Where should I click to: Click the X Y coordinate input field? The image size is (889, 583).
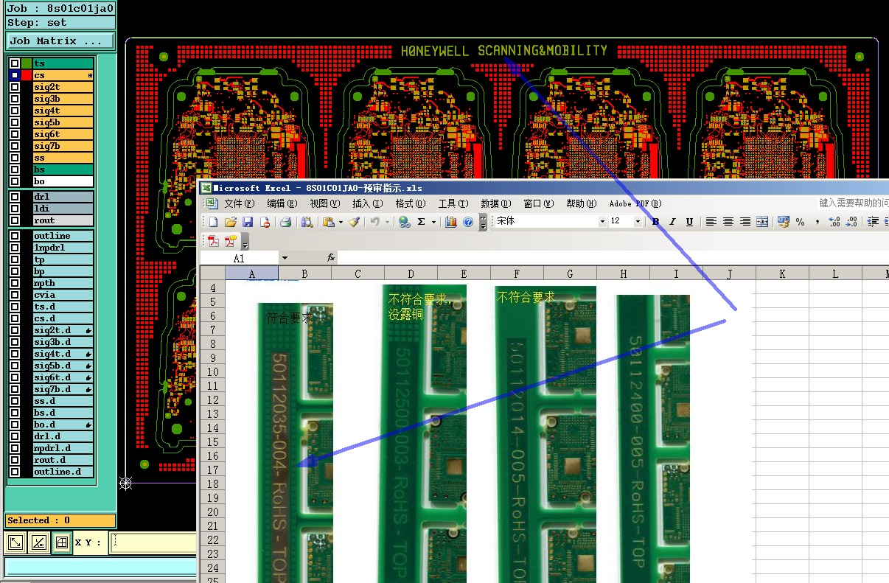(153, 543)
